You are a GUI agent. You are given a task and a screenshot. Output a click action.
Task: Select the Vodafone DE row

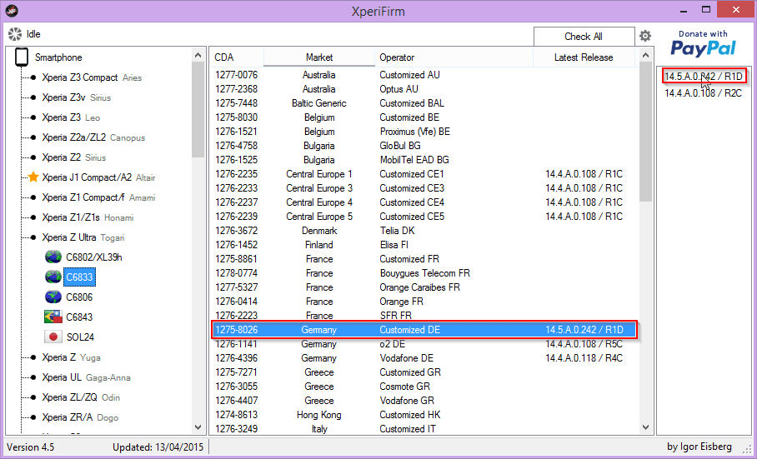coord(424,358)
